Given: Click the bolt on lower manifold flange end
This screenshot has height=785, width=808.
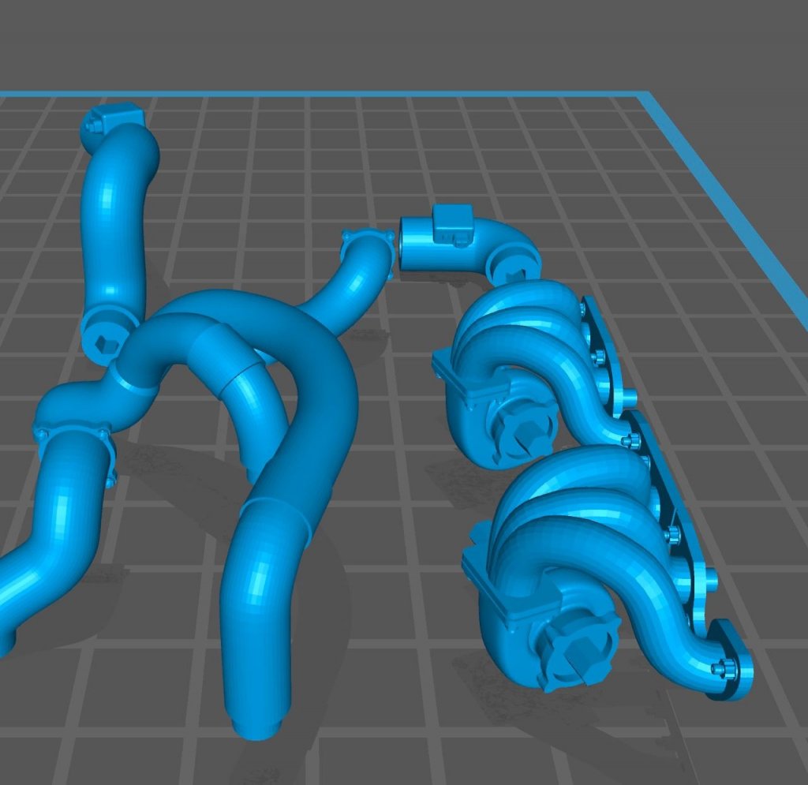Looking at the screenshot, I should click(720, 669).
